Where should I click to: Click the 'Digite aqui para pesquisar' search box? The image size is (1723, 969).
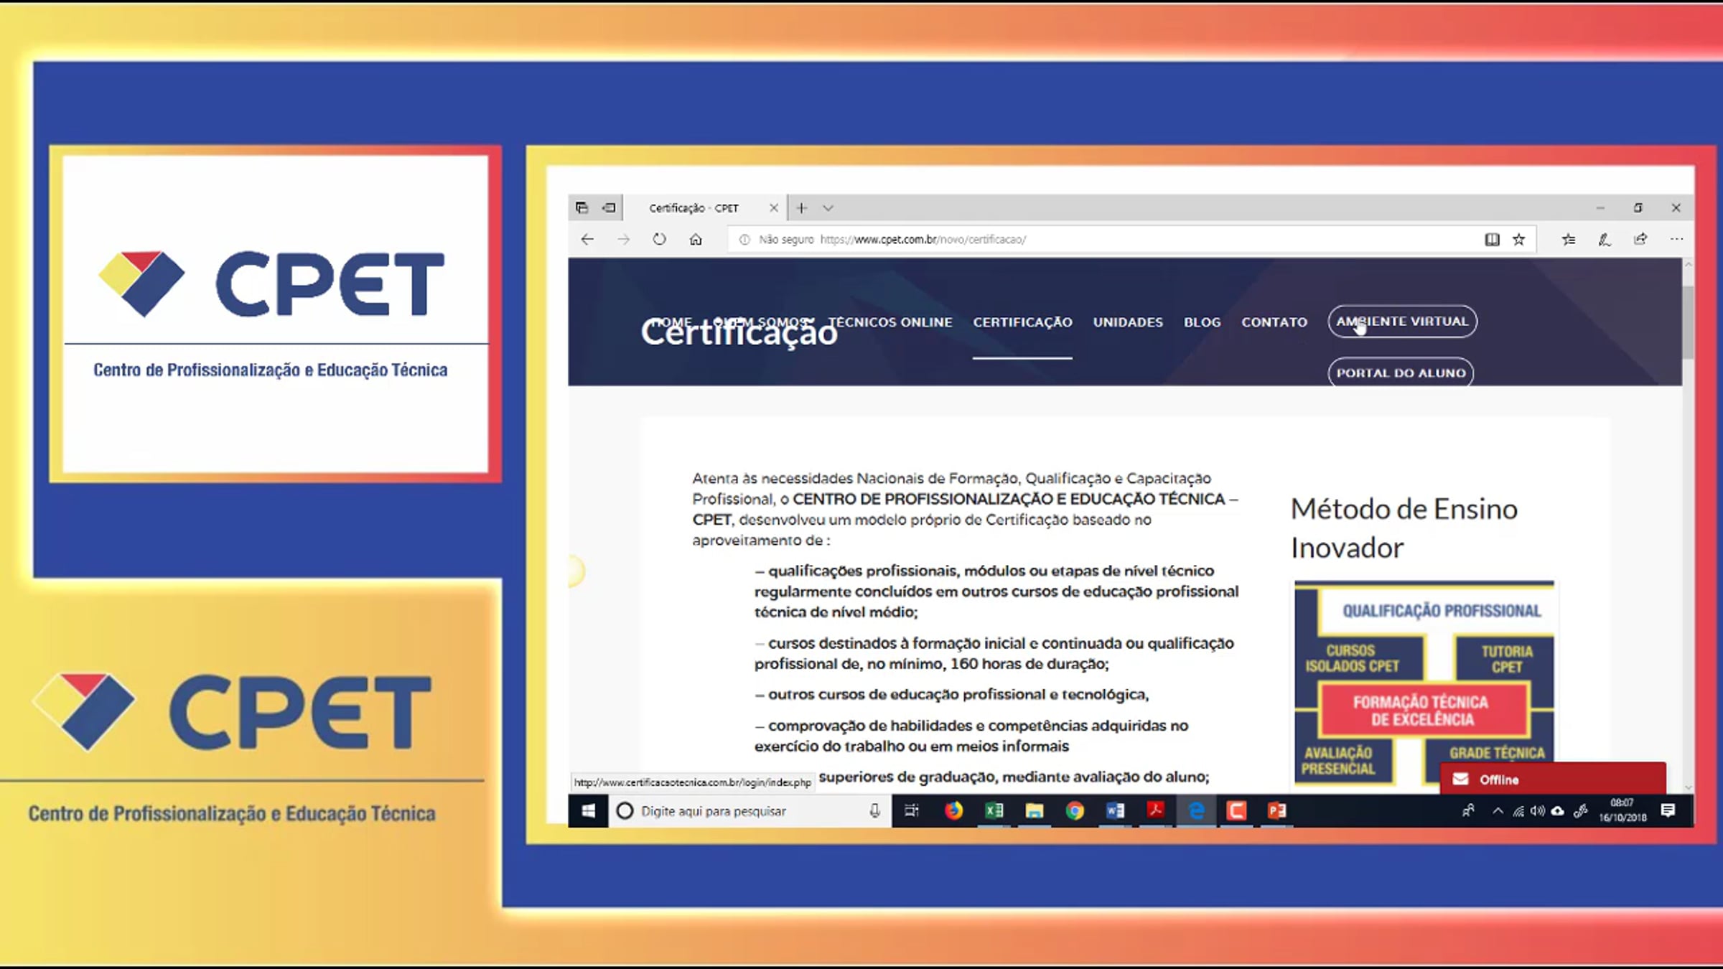pos(750,811)
